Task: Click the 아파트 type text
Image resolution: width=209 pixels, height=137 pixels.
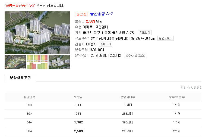Action: [x=88, y=27]
